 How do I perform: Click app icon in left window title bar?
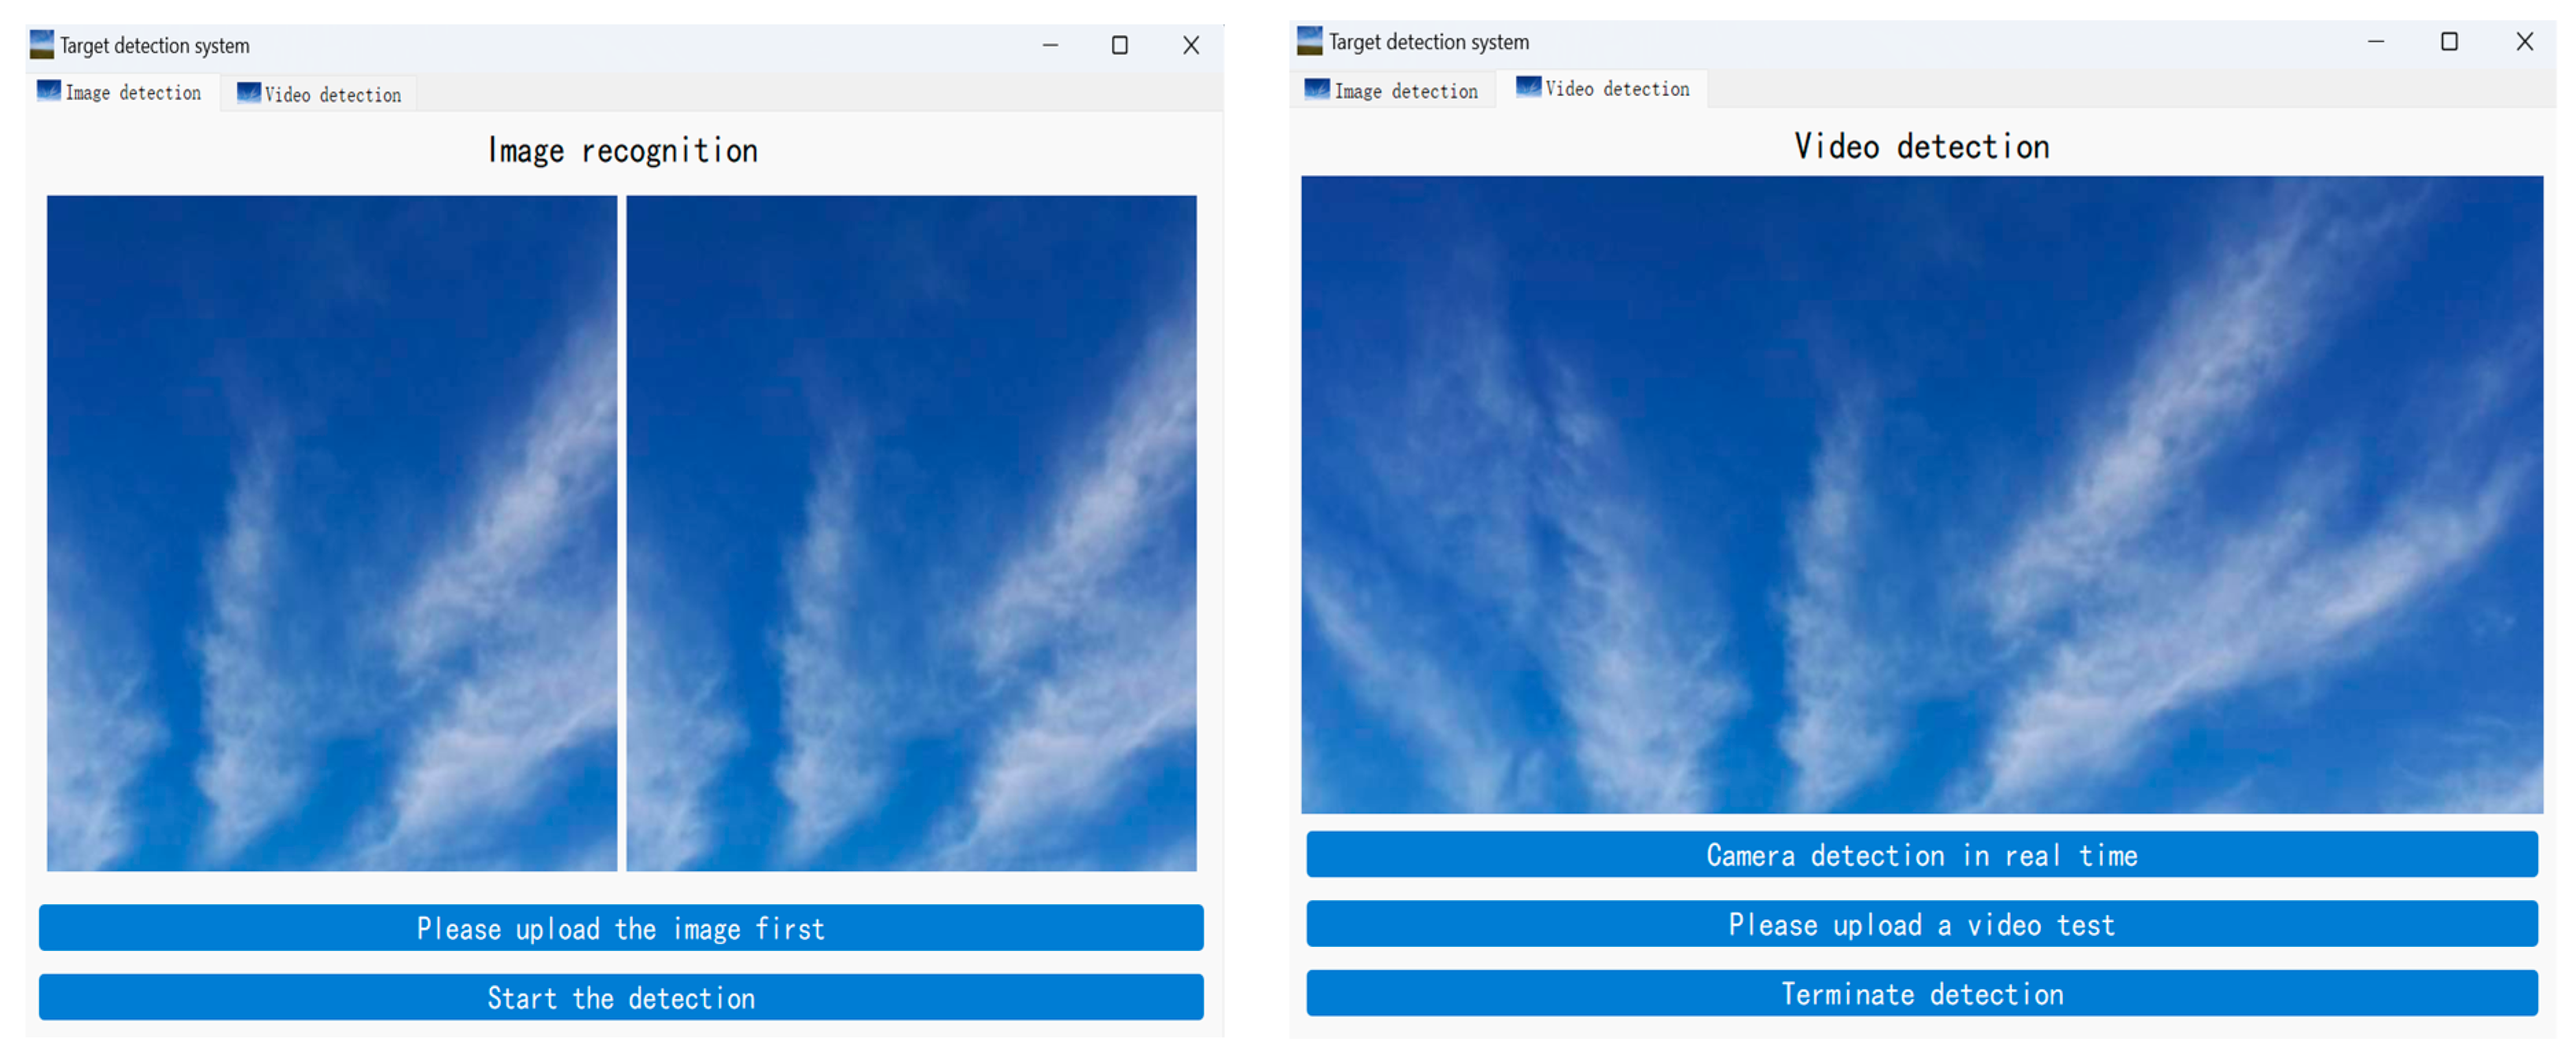pos(42,44)
